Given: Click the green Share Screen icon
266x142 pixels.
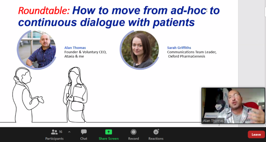Looking at the screenshot, I should pos(109,132).
